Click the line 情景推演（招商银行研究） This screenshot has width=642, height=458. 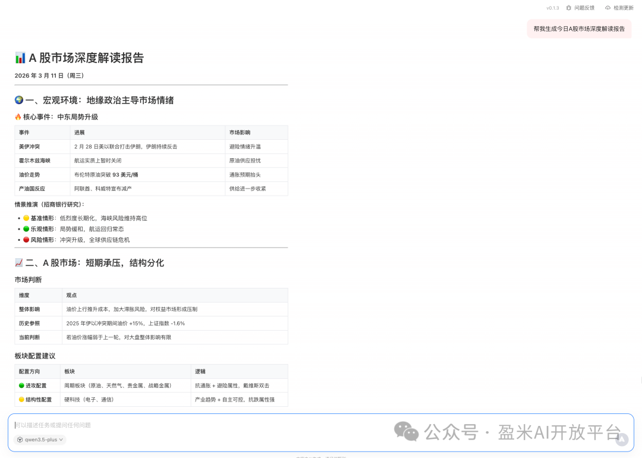pyautogui.click(x=49, y=204)
